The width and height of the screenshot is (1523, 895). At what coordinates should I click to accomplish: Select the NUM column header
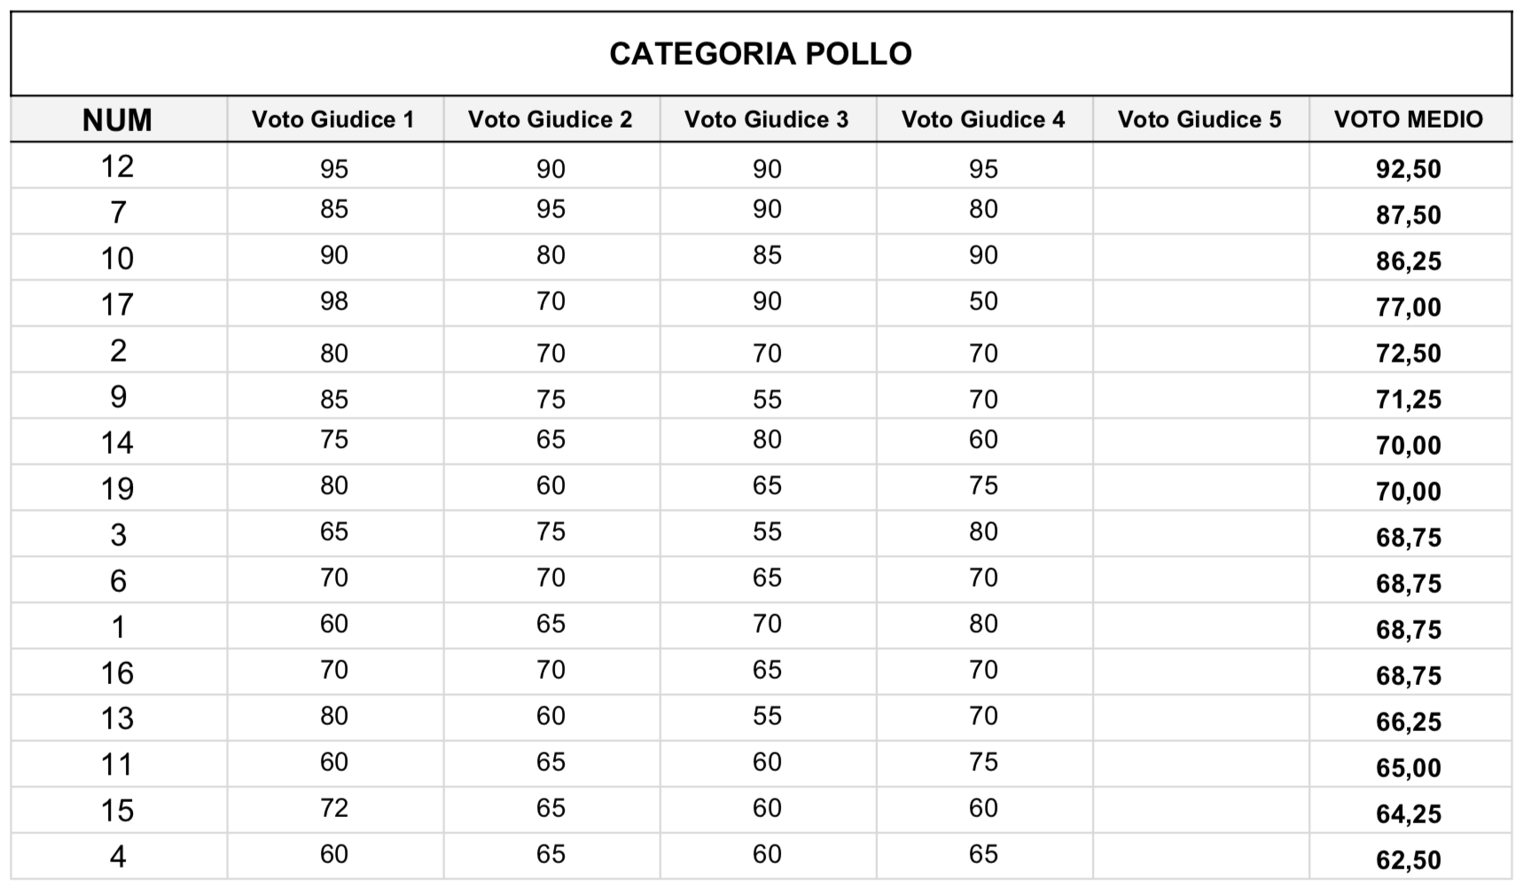tap(118, 119)
